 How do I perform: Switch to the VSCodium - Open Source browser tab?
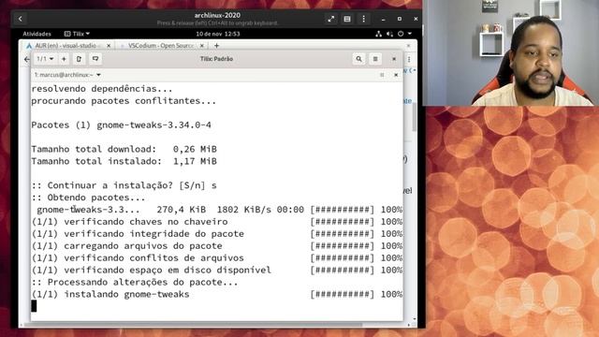point(160,46)
